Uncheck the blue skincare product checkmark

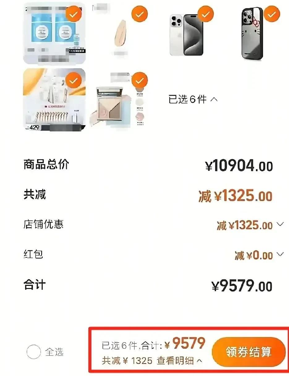(x=74, y=14)
